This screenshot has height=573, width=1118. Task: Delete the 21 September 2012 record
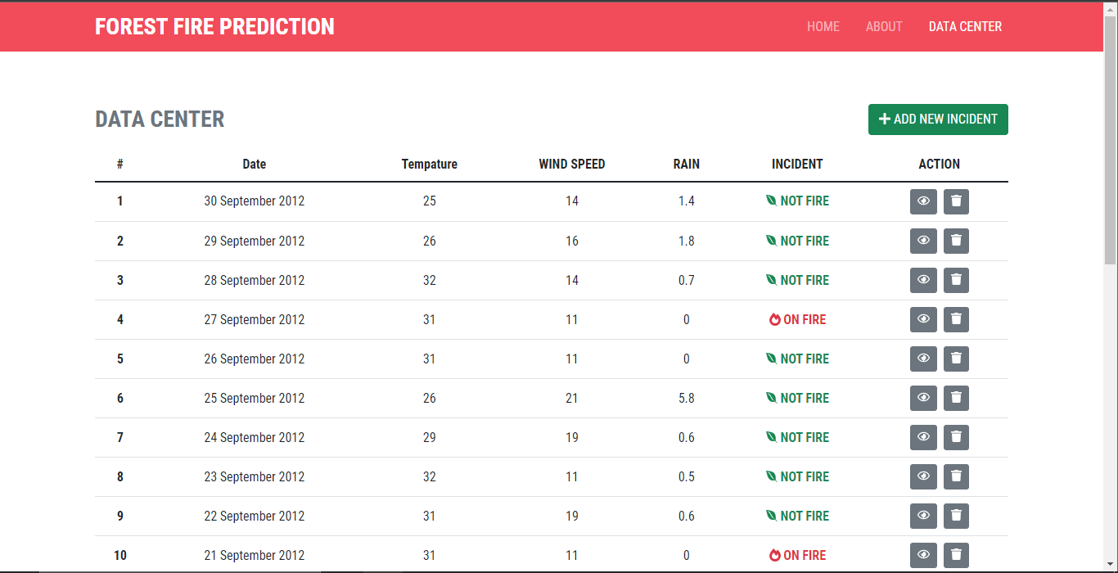click(956, 555)
